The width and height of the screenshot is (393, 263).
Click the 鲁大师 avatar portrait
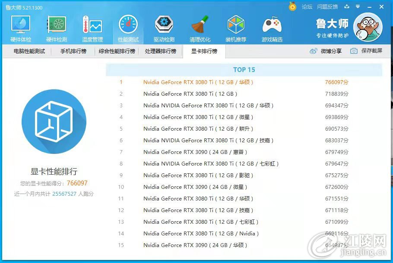point(368,27)
